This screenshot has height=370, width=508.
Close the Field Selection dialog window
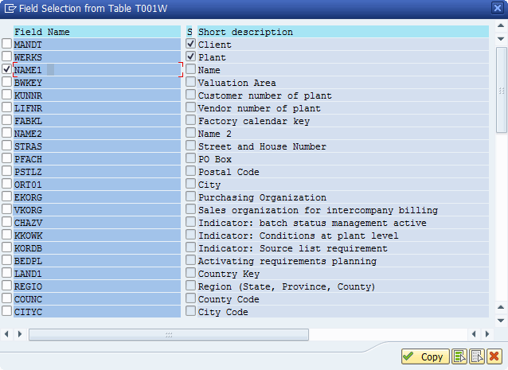click(x=498, y=8)
